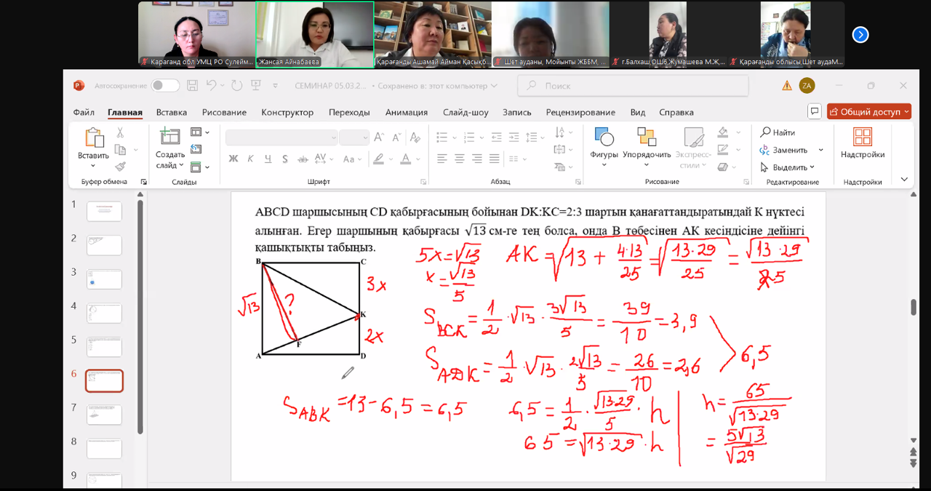Click the Save floppy disk icon
The width and height of the screenshot is (931, 491).
click(192, 86)
